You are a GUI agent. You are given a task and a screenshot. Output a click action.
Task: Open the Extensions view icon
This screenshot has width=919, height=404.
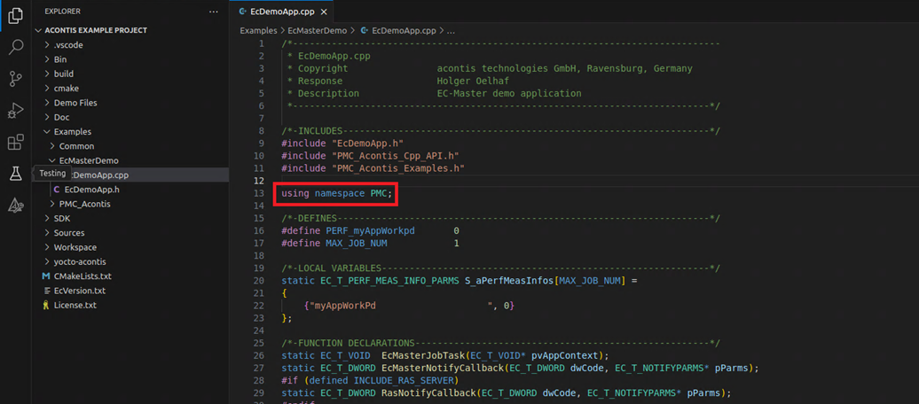coord(15,143)
